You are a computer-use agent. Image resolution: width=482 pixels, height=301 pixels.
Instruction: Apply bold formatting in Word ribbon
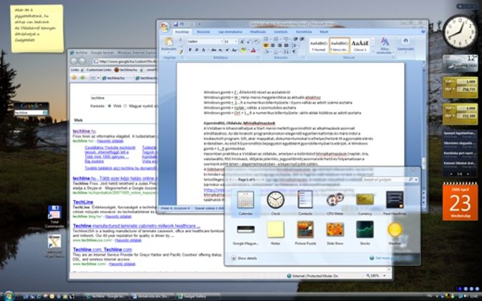pyautogui.click(x=190, y=50)
